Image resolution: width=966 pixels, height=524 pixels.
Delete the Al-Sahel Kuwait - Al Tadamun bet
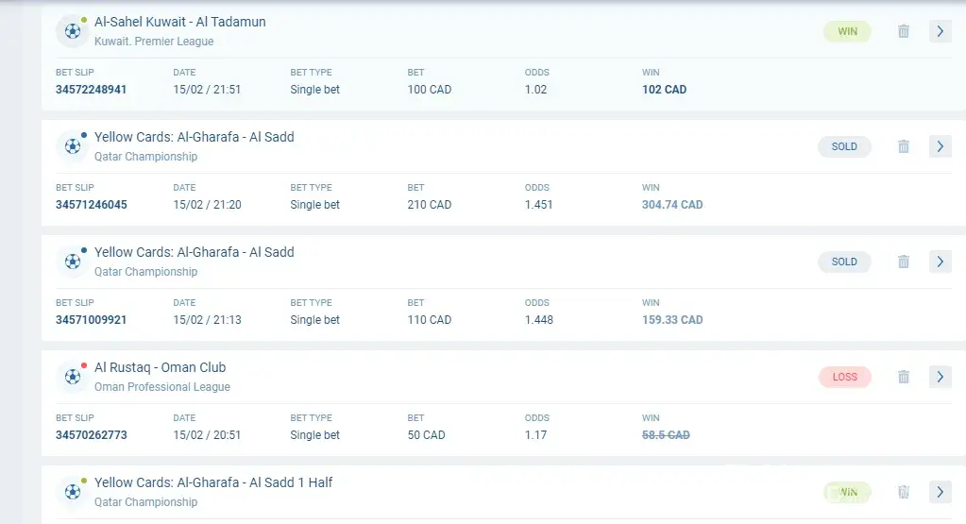904,31
